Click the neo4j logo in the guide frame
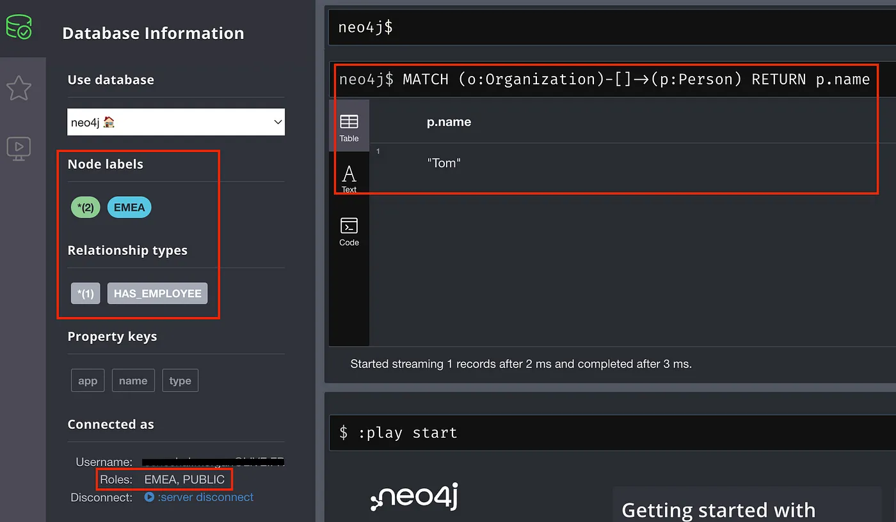Screen dimensions: 896x522 [x=413, y=498]
